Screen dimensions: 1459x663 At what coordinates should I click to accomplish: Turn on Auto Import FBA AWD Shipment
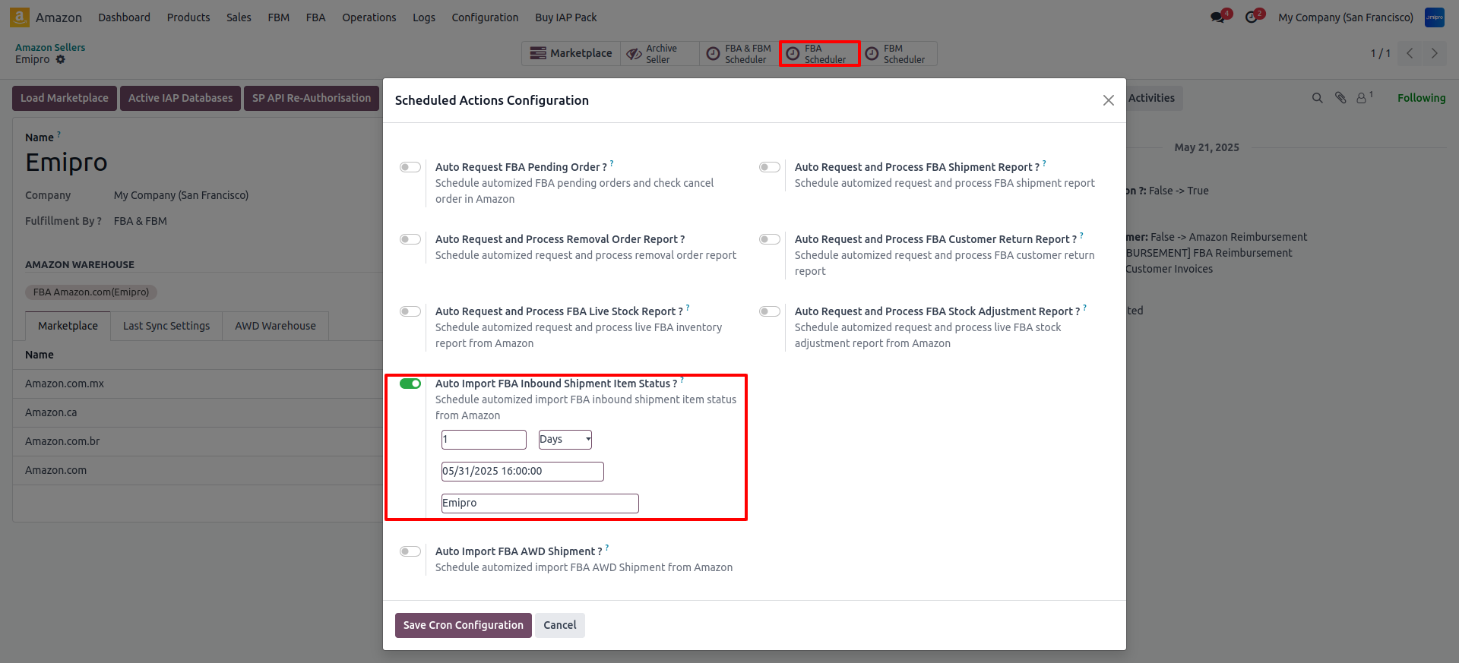(x=410, y=551)
